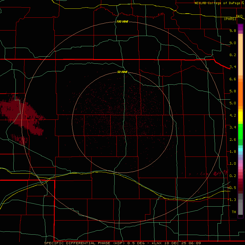Click the 3.4 value on the color scale

tap(233, 127)
